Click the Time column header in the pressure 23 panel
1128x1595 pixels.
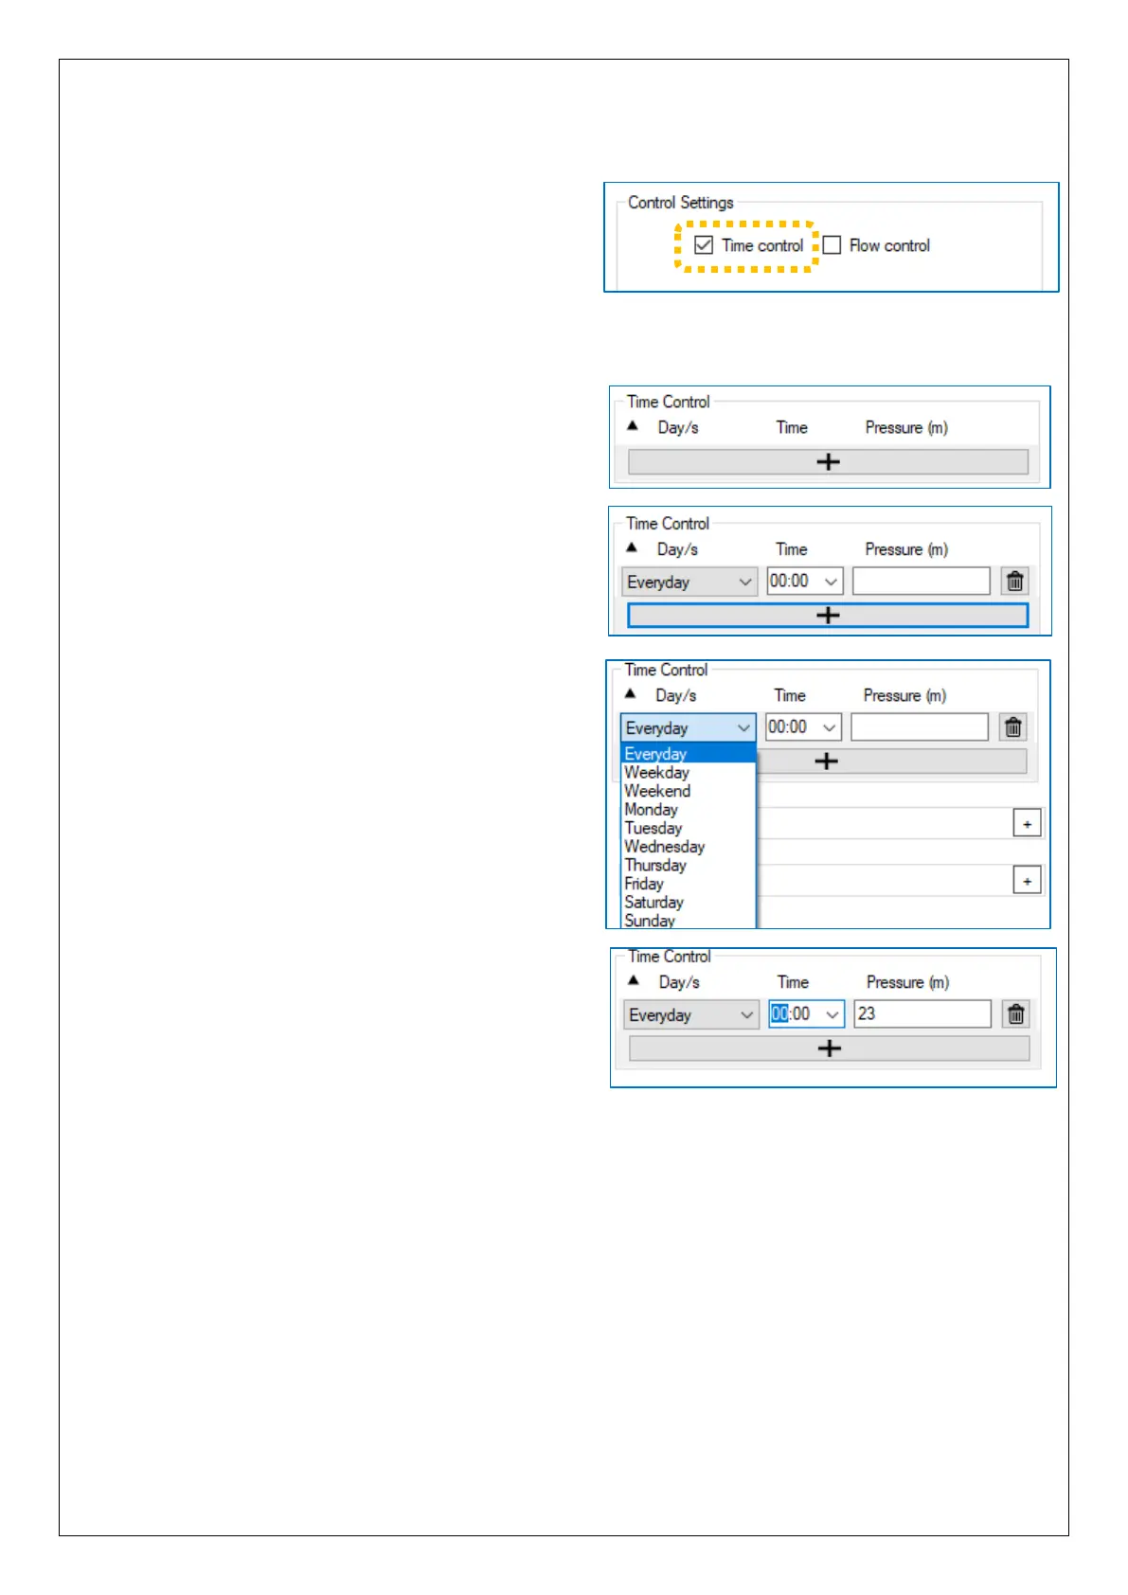click(793, 982)
